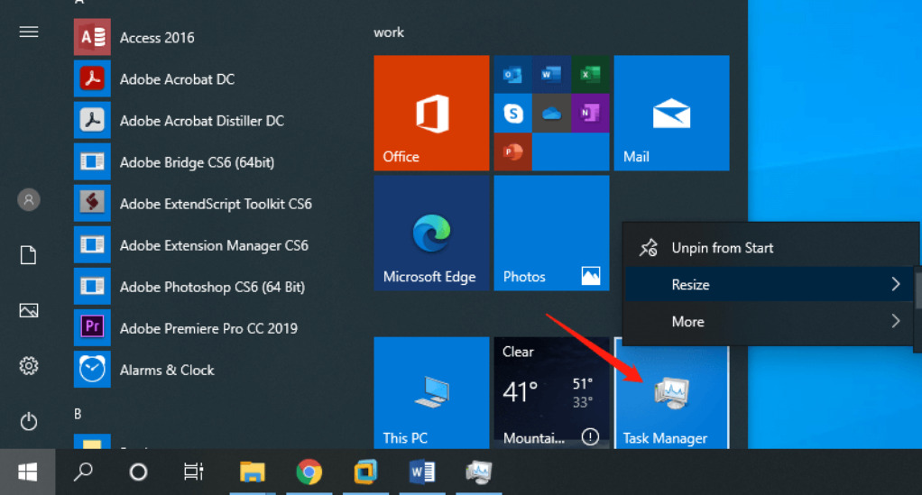This screenshot has height=495, width=922.
Task: Click the More submenu chevron arrow
Action: click(x=896, y=321)
